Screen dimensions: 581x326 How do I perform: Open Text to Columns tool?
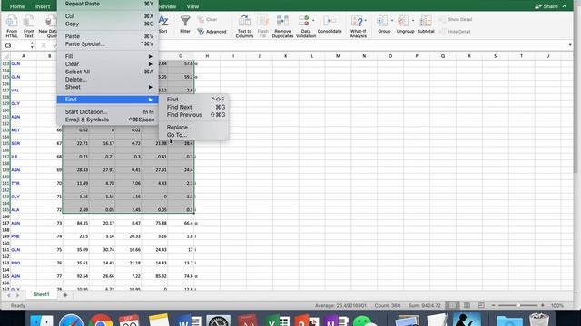[x=244, y=26]
